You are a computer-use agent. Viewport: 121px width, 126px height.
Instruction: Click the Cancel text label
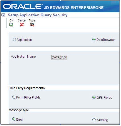point(22,20)
